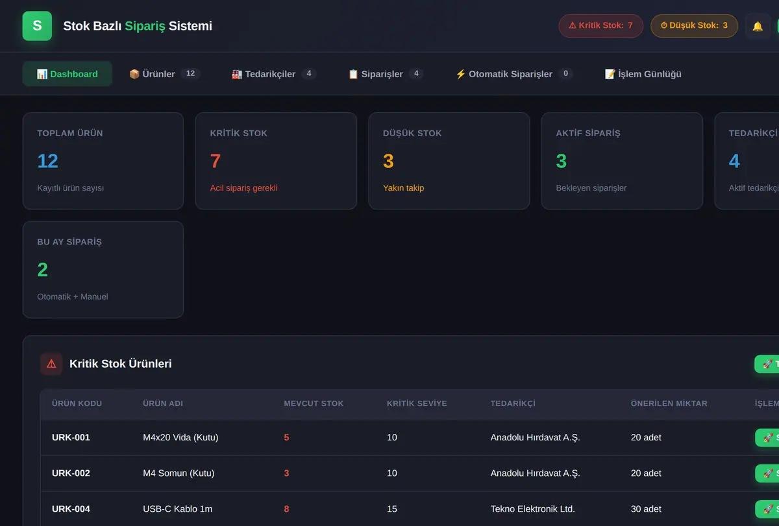Click the green S logo icon
The image size is (779, 526).
[37, 26]
